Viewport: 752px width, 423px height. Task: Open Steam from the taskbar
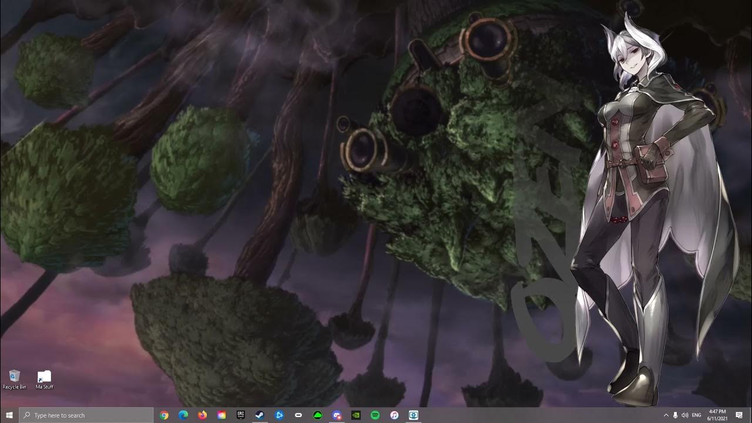coord(260,415)
